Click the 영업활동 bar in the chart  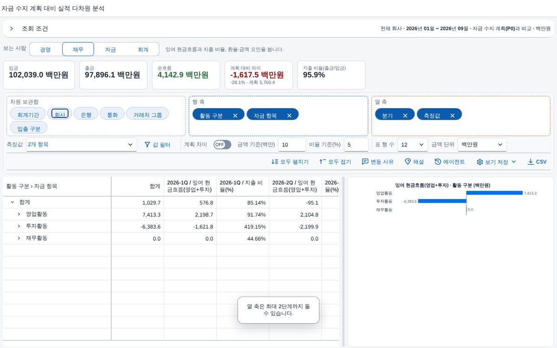click(x=494, y=193)
